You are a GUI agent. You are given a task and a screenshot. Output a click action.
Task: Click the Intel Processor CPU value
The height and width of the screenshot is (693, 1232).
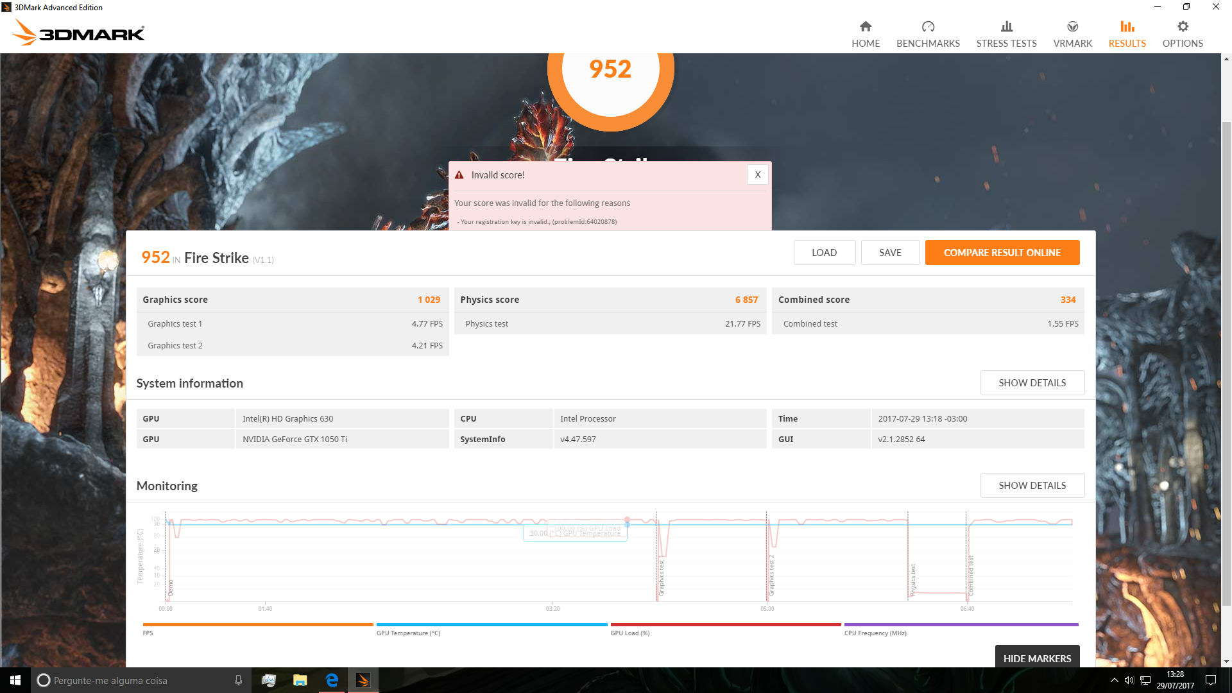588,418
